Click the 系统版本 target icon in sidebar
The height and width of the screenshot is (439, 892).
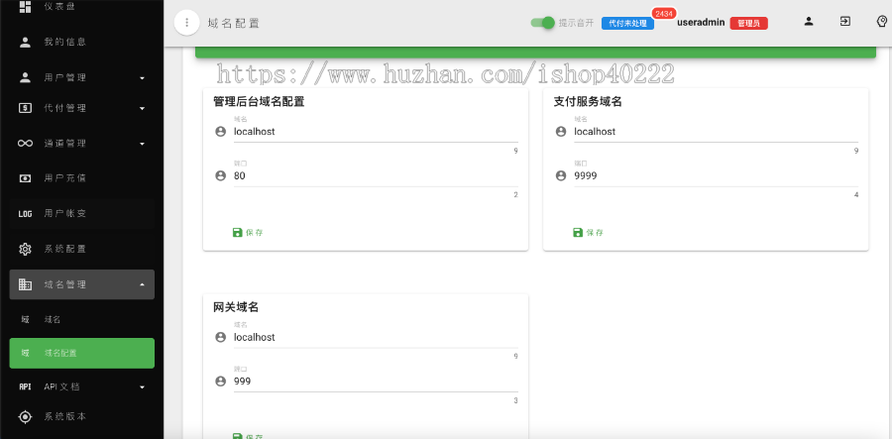(26, 416)
